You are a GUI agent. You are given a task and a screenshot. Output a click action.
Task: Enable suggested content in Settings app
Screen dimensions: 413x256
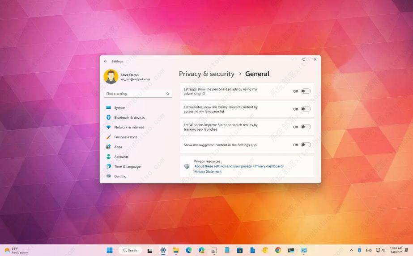coord(306,145)
